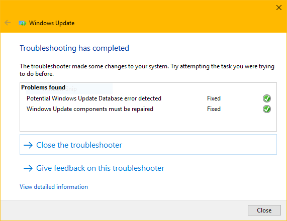The width and height of the screenshot is (287, 221).
Task: Click the Troubleshooting has completed heading
Action: pyautogui.click(x=74, y=48)
